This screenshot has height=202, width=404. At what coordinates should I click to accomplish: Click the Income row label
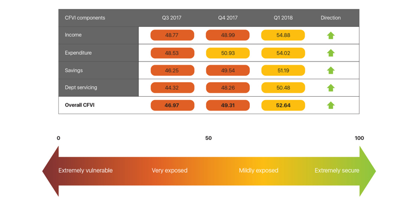(x=73, y=35)
